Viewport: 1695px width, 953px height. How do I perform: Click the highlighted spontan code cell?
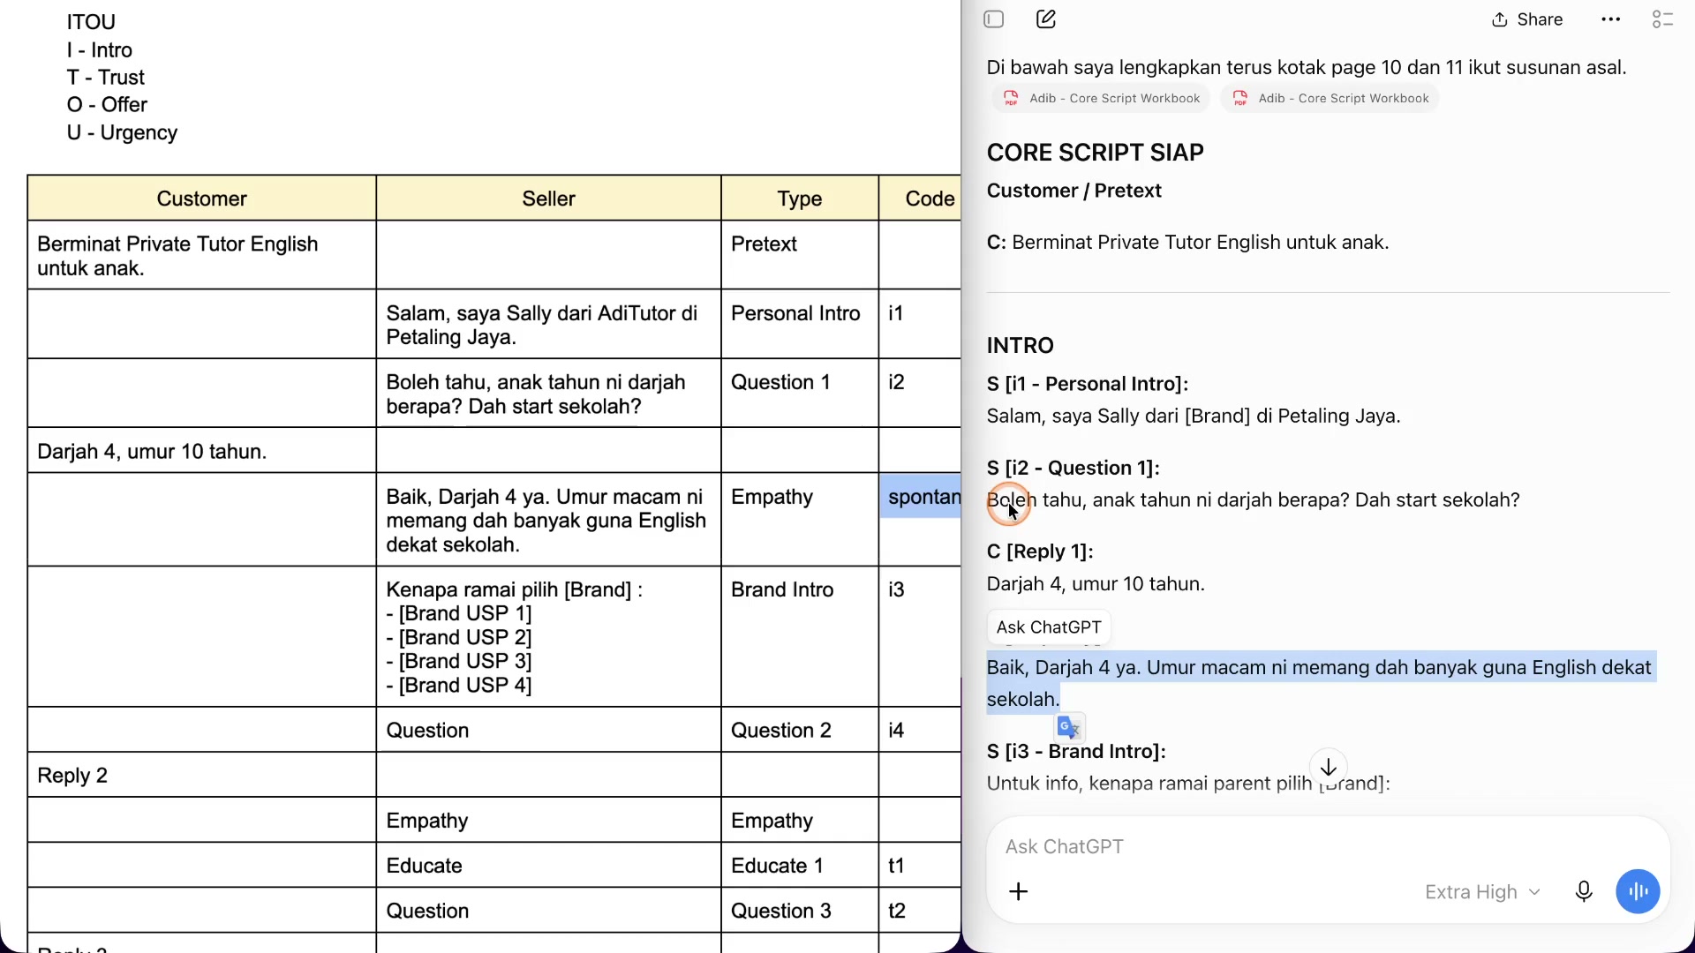[920, 497]
